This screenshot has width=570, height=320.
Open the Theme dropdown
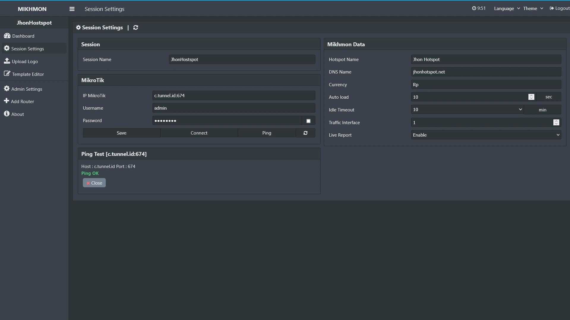pos(533,8)
